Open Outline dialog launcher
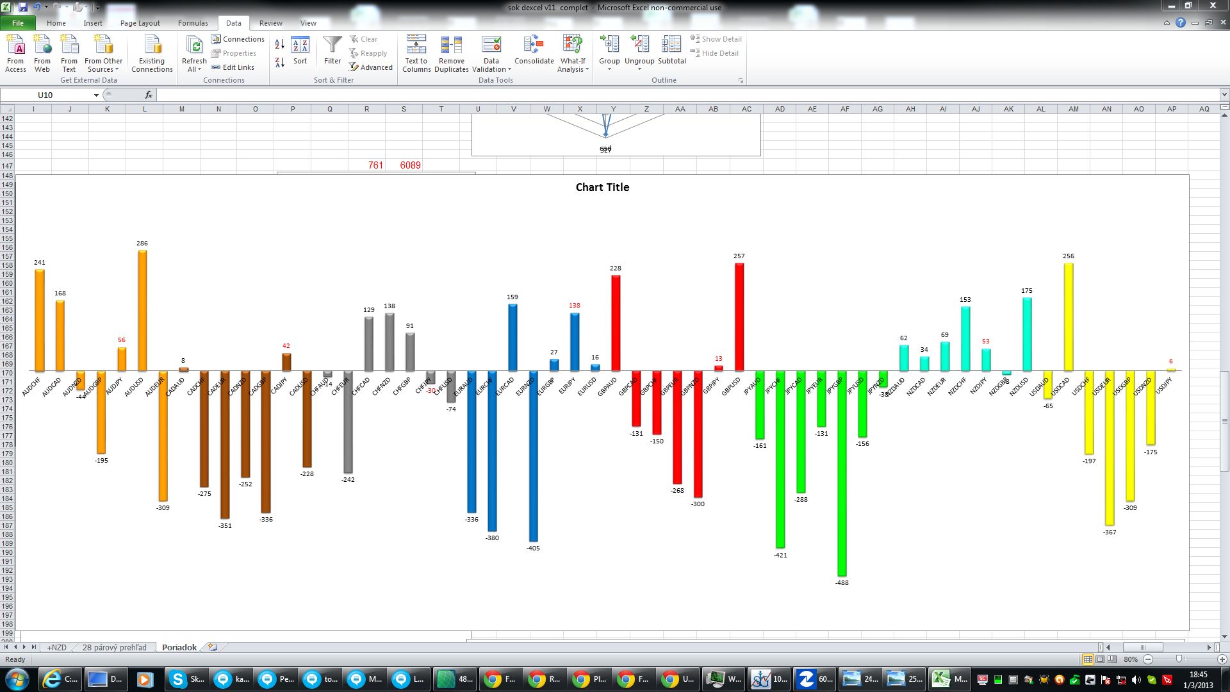This screenshot has height=692, width=1230. click(x=741, y=81)
